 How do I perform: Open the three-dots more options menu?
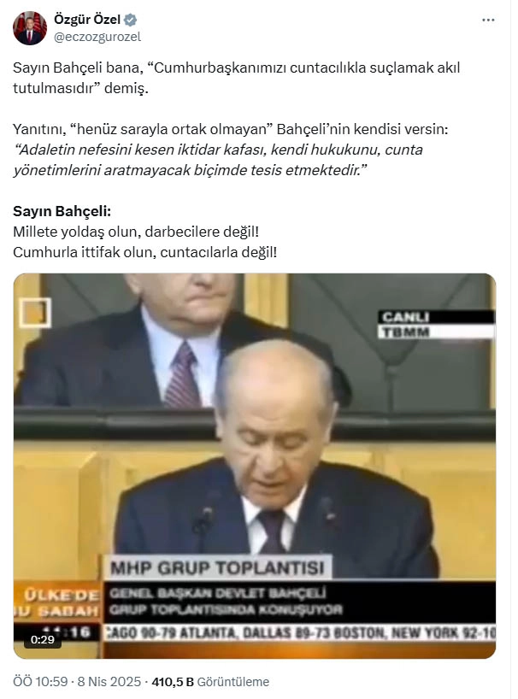488,20
